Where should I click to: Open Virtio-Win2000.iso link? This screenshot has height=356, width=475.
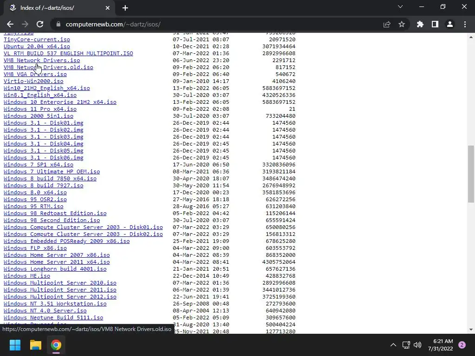(x=33, y=81)
